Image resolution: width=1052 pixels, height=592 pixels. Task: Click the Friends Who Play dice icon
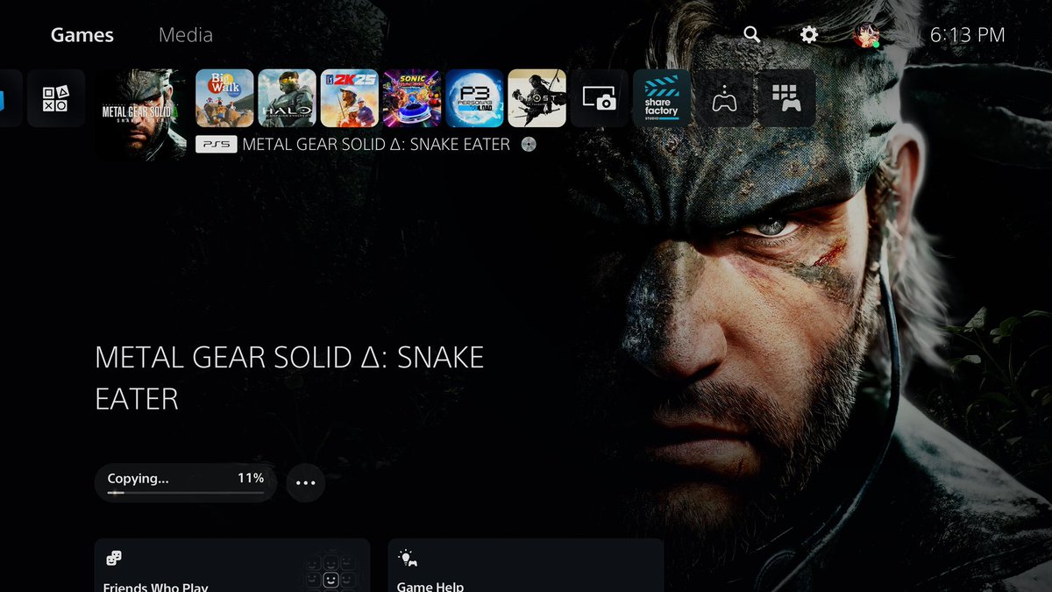tap(114, 558)
